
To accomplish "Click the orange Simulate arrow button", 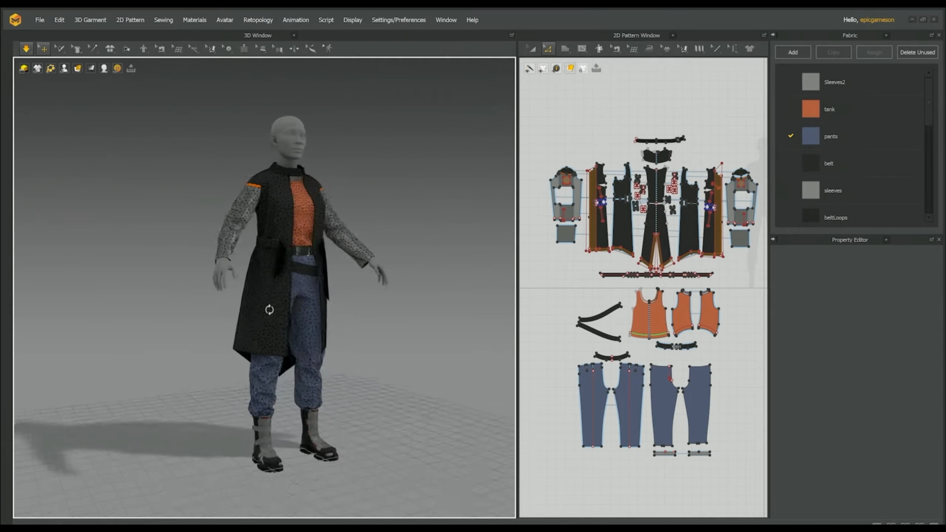I will coord(26,48).
